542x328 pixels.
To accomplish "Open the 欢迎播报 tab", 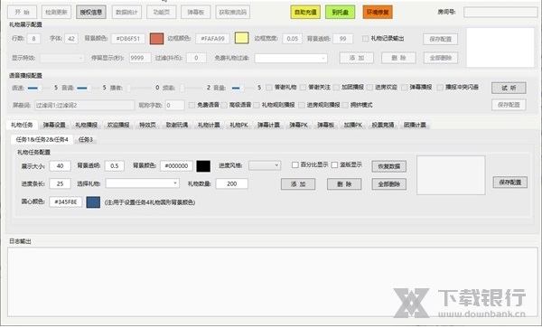I will [118, 125].
